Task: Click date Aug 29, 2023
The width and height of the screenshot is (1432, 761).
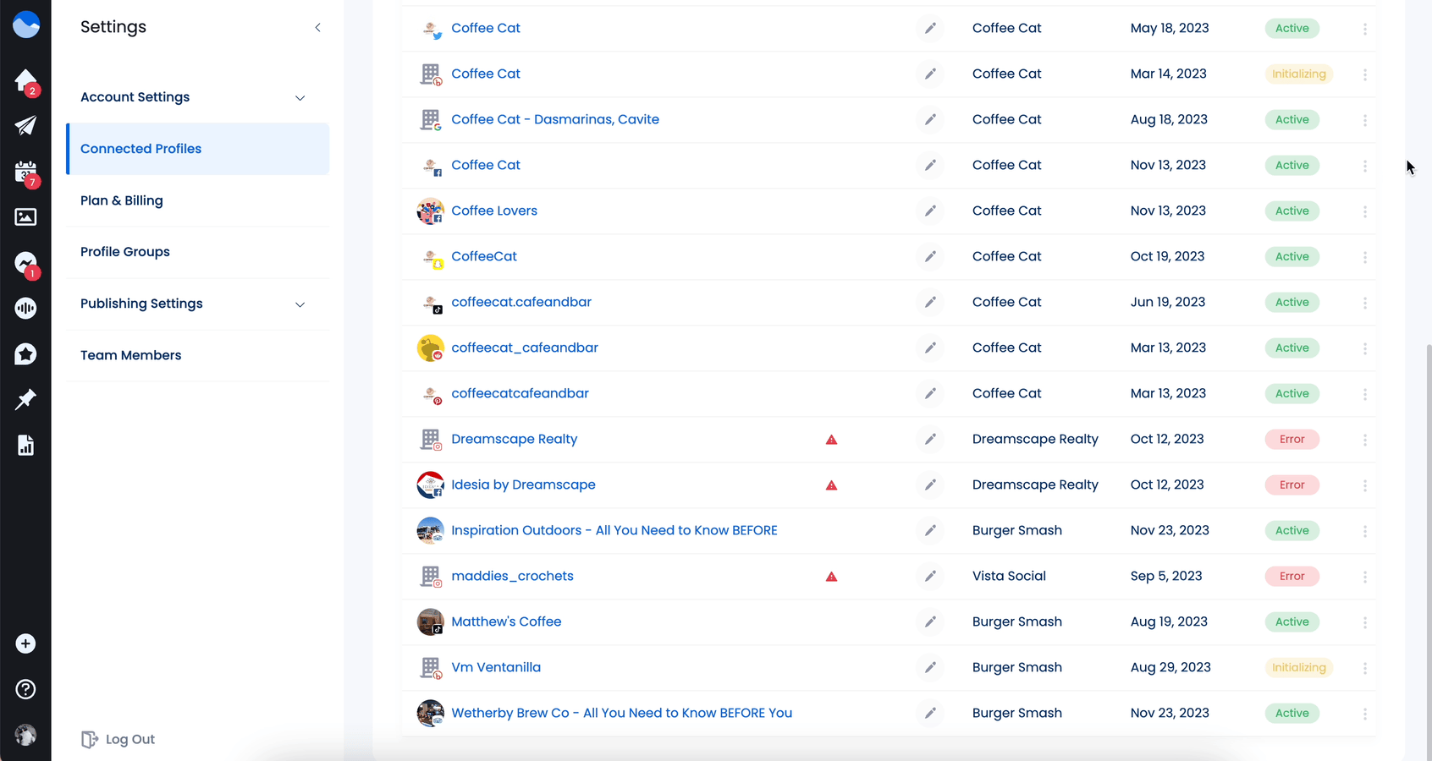Action: click(x=1170, y=667)
